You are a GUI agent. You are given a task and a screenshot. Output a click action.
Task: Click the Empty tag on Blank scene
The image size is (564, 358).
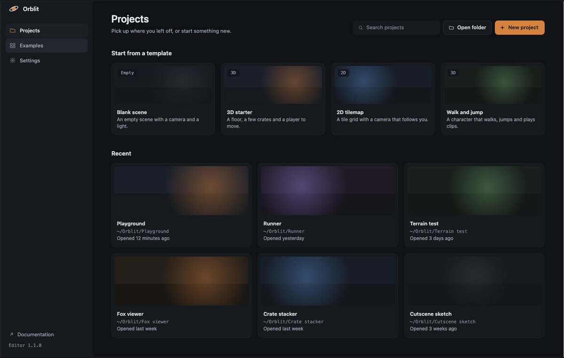tap(127, 73)
